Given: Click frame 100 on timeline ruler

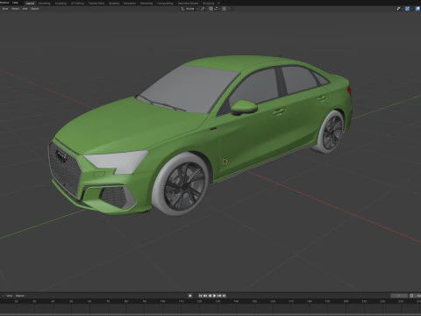Looking at the screenshot, I should pos(162,301).
